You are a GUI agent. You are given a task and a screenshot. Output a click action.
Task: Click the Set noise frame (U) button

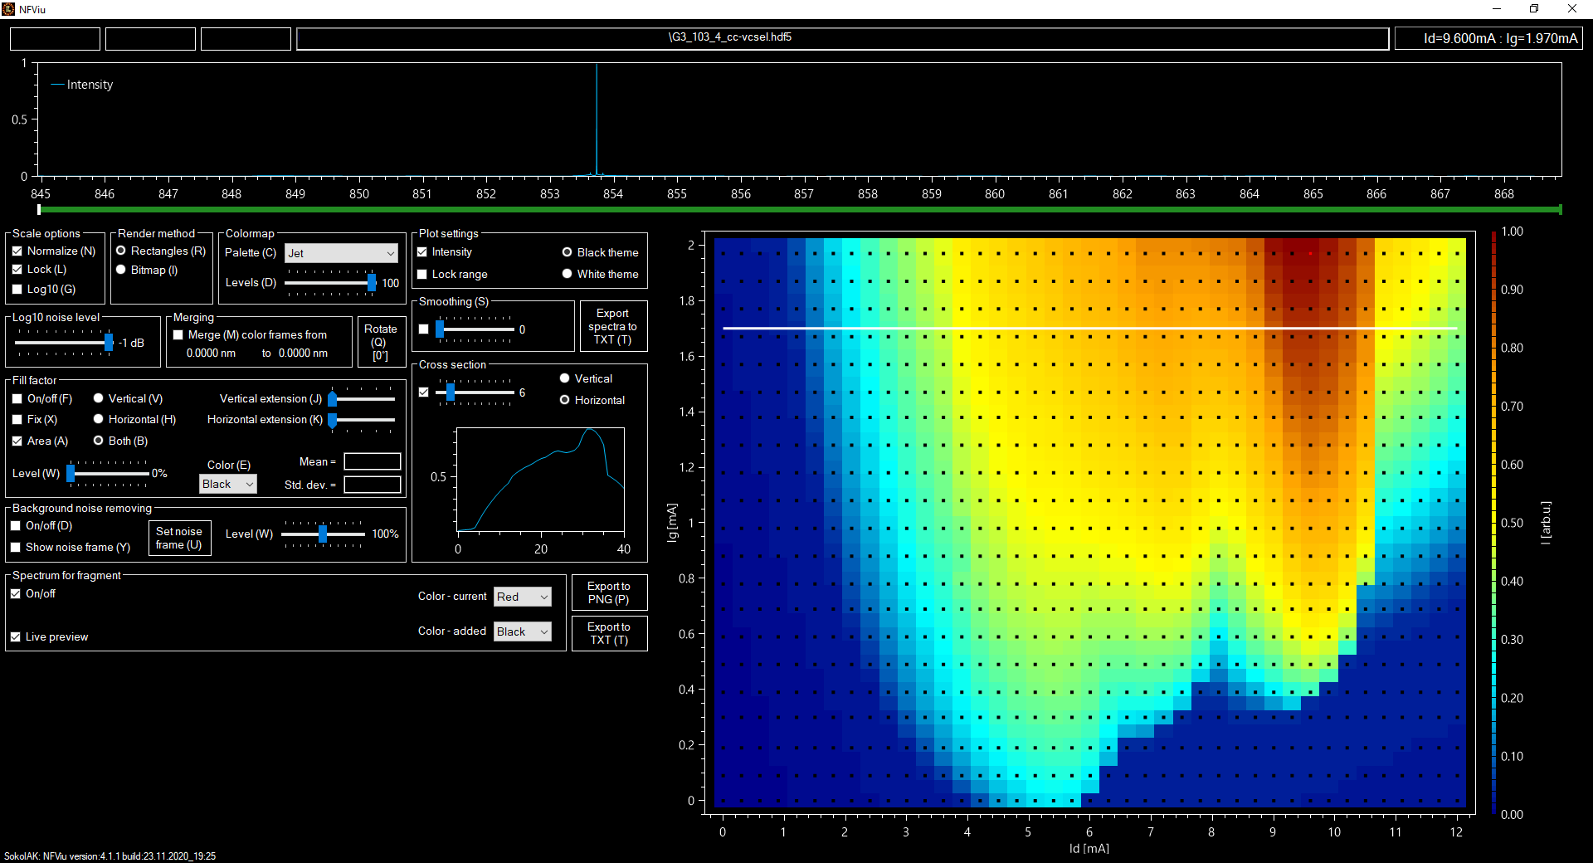(x=179, y=539)
